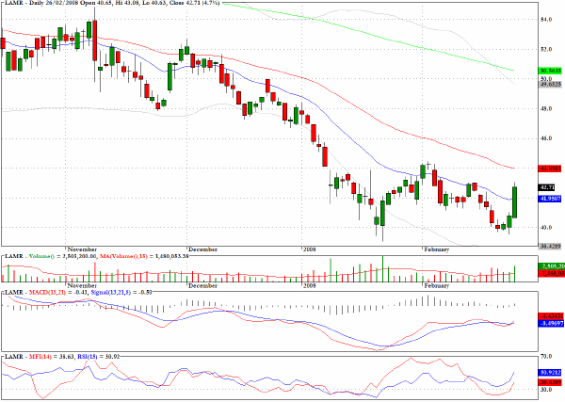Click November label under the volume panel

82,285
